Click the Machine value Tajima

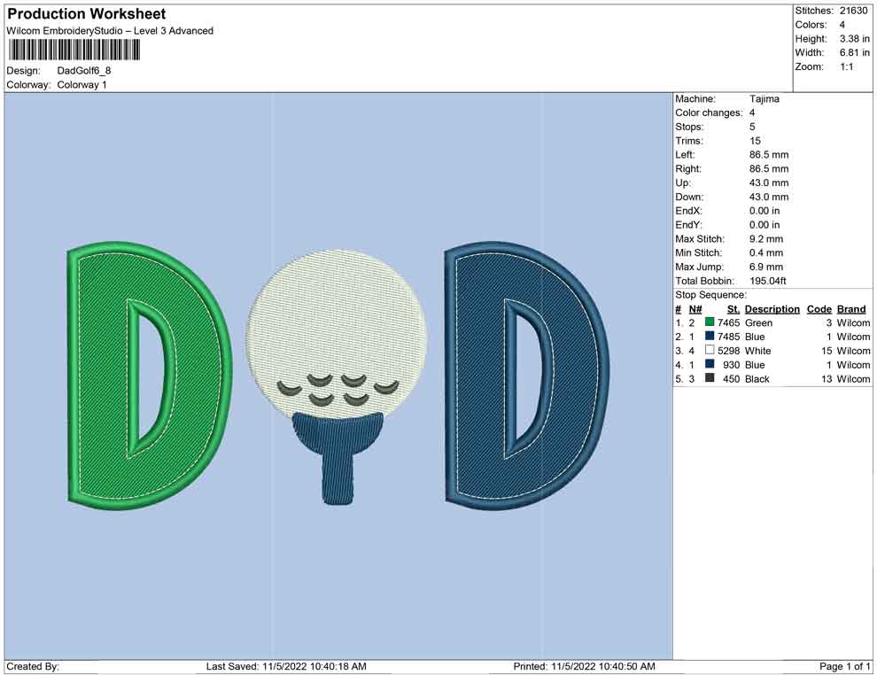(764, 99)
